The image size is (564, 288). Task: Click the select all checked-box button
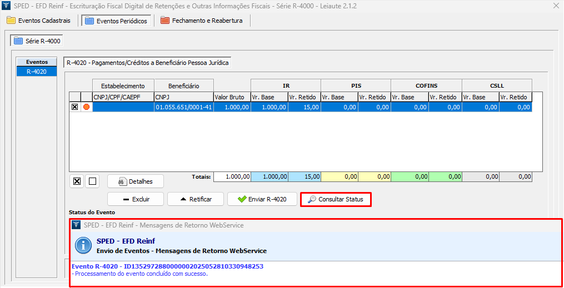tap(77, 181)
